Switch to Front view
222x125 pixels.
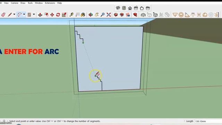click(x=130, y=8)
